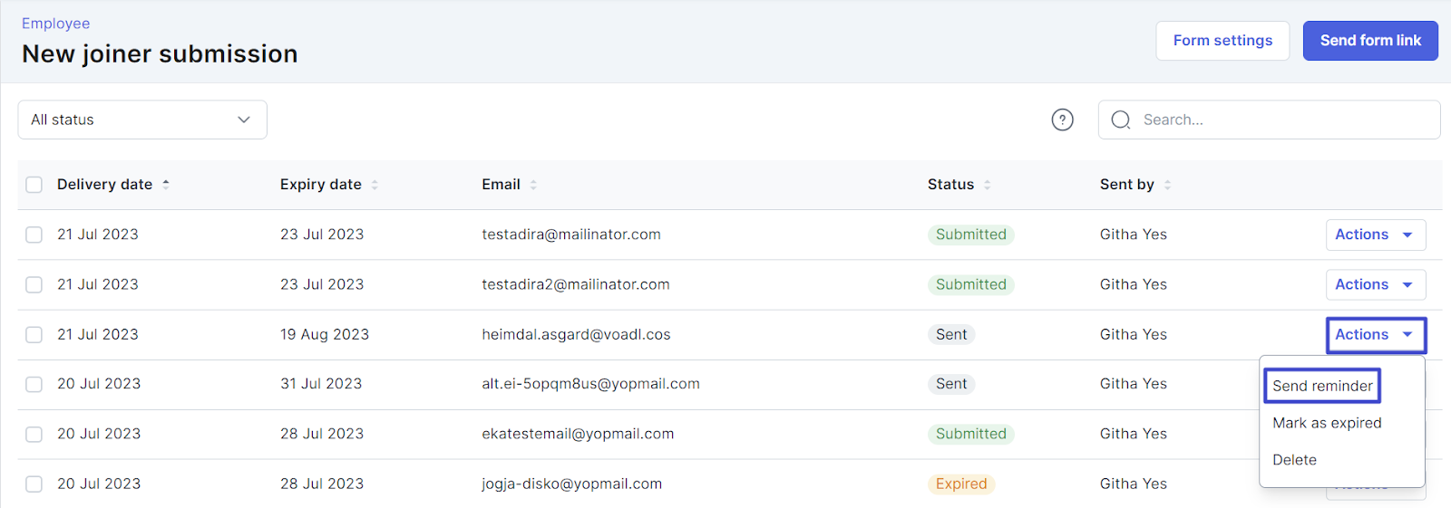This screenshot has width=1451, height=508.
Task: Open the All status filter dropdown
Action: click(x=142, y=120)
